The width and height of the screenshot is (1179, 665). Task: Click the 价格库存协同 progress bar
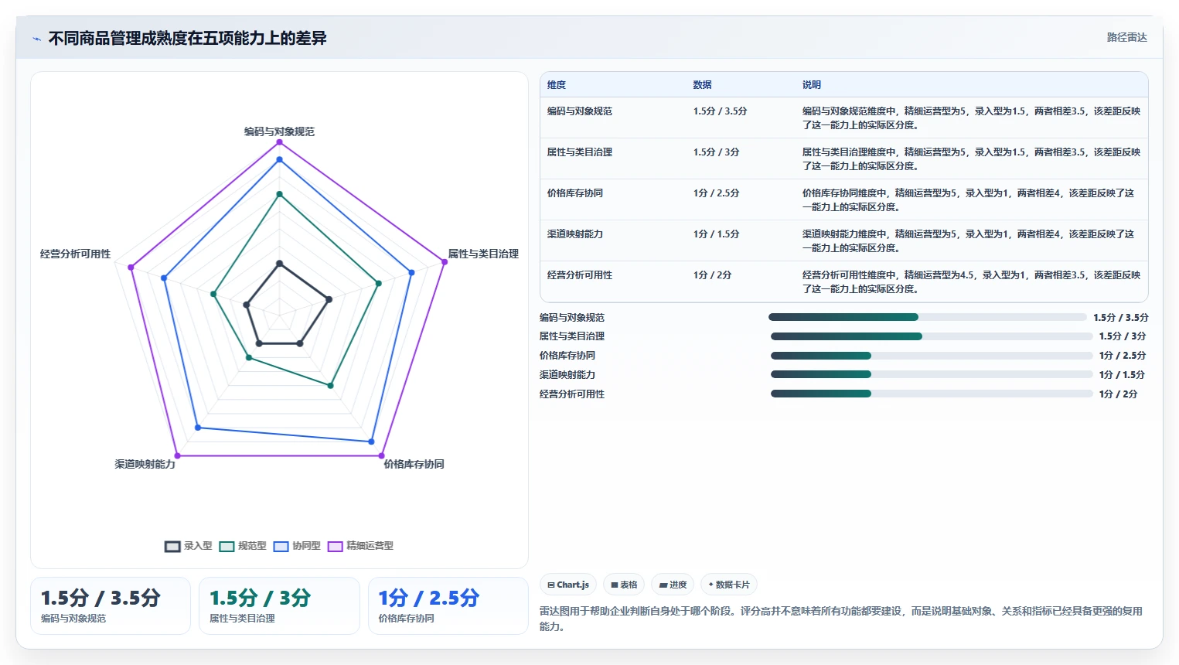[932, 356]
